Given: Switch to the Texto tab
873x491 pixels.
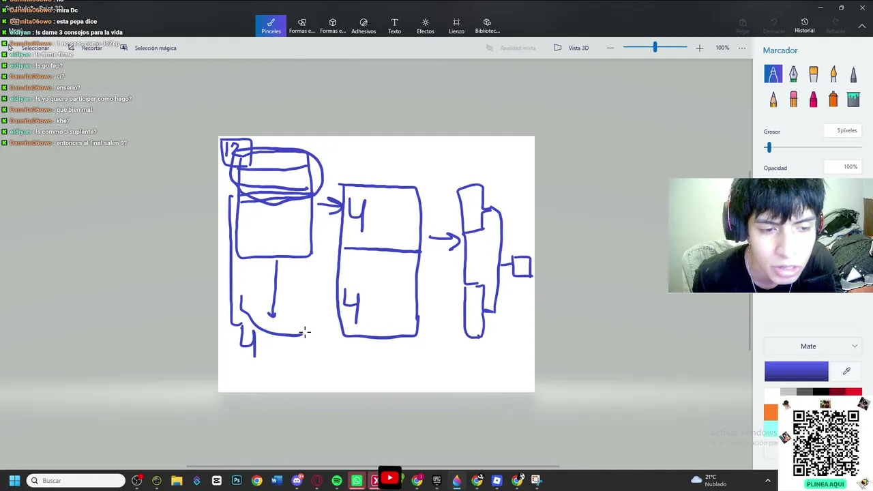Looking at the screenshot, I should 394,26.
